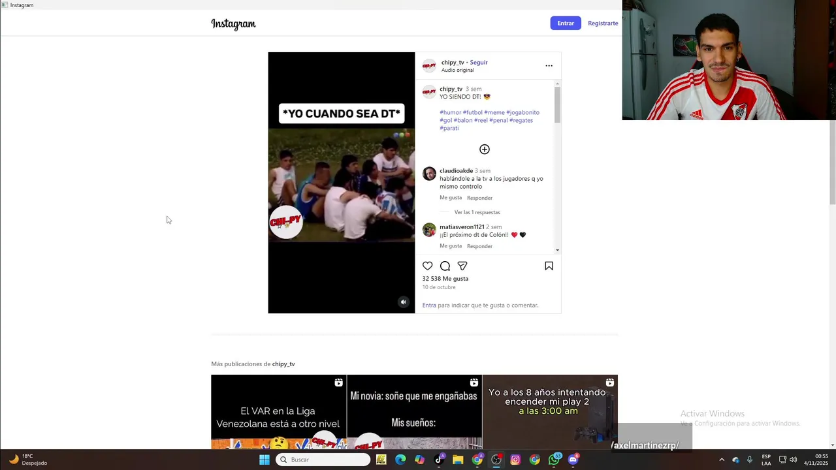Open the post's three-dot options menu
Image resolution: width=836 pixels, height=470 pixels.
coord(549,65)
